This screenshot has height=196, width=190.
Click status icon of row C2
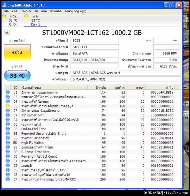tap(8, 166)
